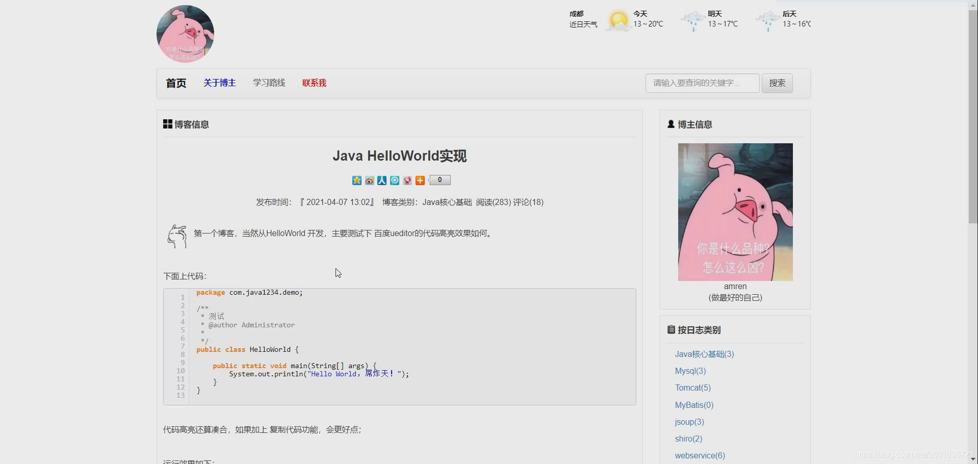Browse the Tomcat(5) category
Screen dimensions: 978x464
coord(693,388)
